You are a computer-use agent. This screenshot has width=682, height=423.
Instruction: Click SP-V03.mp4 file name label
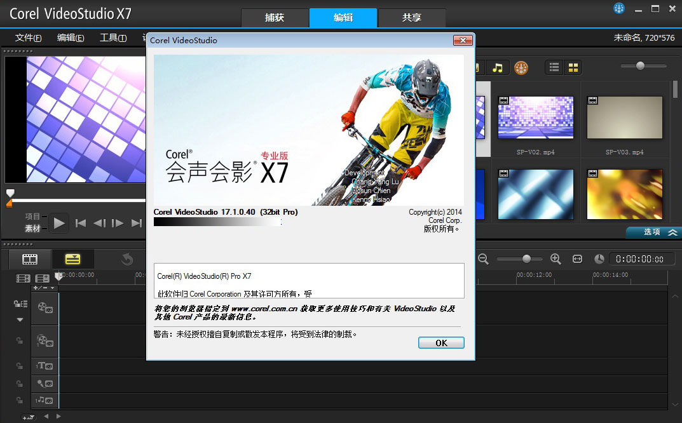coord(625,152)
